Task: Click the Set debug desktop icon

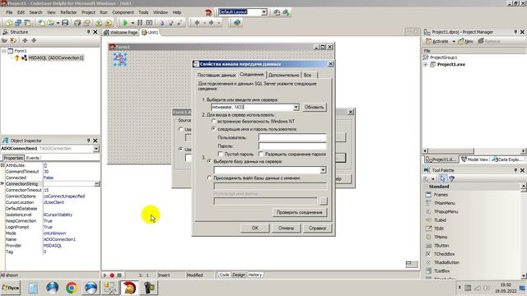Action: tap(286, 12)
